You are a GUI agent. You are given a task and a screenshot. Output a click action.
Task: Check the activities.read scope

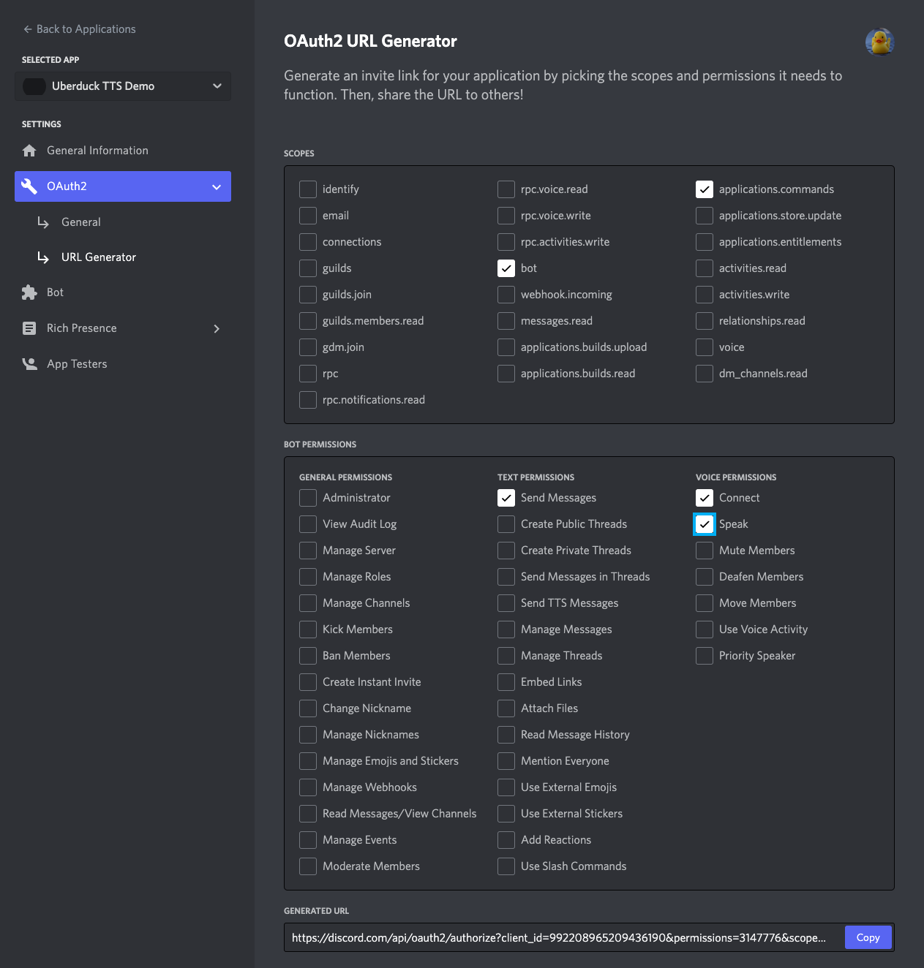click(705, 268)
